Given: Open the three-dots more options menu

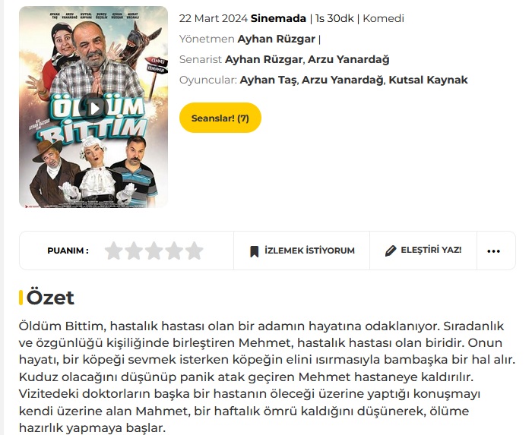Looking at the screenshot, I should click(494, 251).
